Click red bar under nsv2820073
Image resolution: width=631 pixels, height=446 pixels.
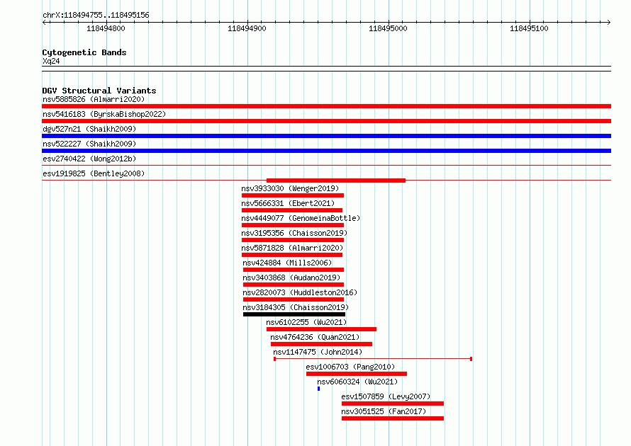click(294, 299)
